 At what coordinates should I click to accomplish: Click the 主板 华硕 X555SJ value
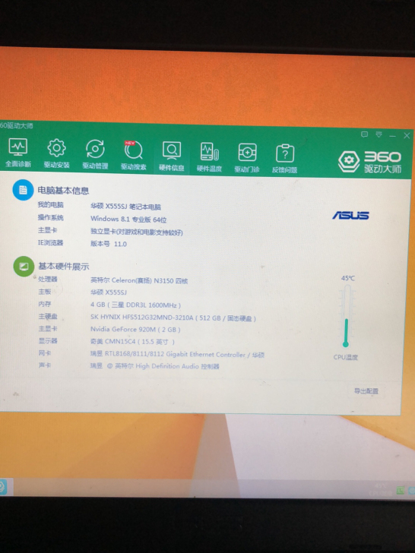(x=109, y=292)
